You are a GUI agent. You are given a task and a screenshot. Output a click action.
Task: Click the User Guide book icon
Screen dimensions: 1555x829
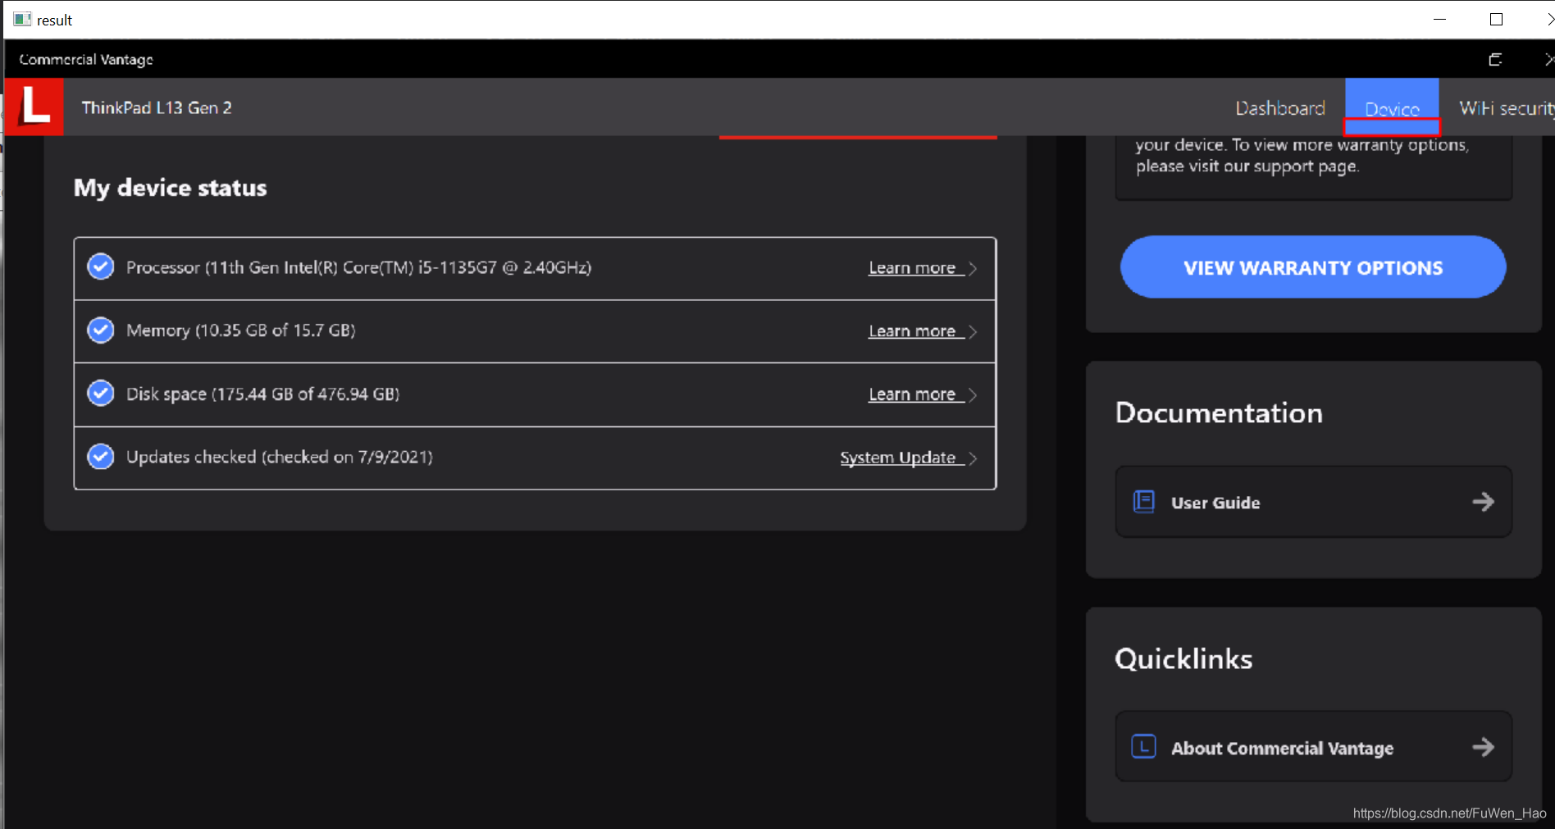point(1143,501)
